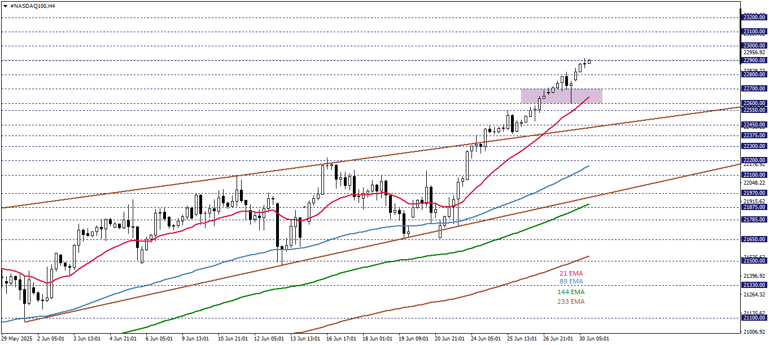
Task: Select the 22550.00 price level label
Action: (754, 110)
